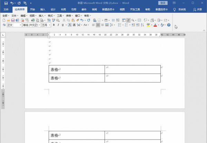Click the 共享 share button
207x143 pixels.
click(197, 10)
